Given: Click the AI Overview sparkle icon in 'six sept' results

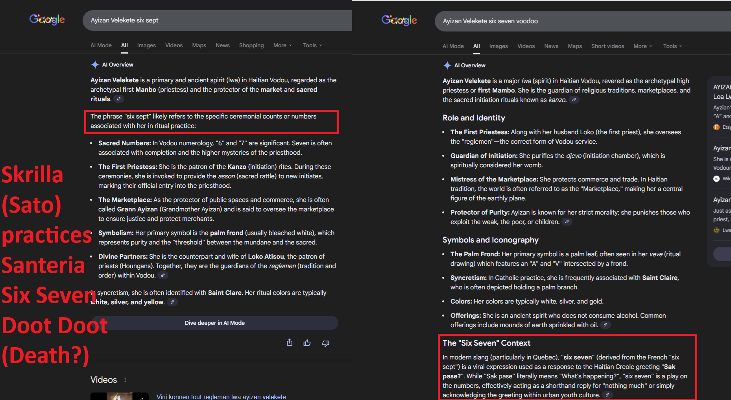Looking at the screenshot, I should pyautogui.click(x=95, y=65).
